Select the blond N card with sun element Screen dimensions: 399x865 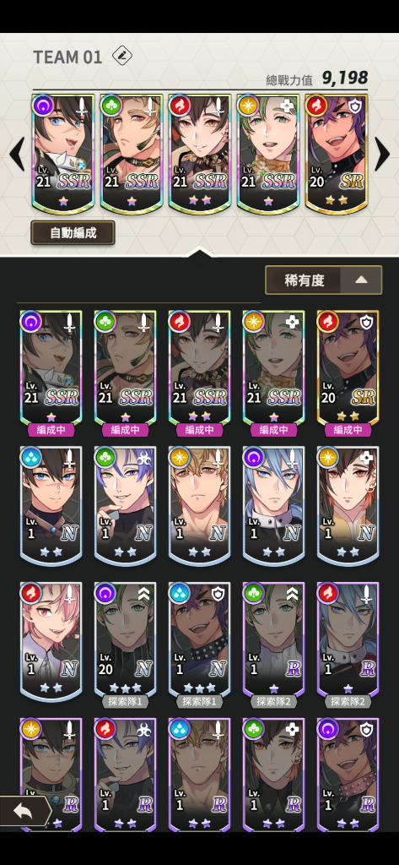199,505
